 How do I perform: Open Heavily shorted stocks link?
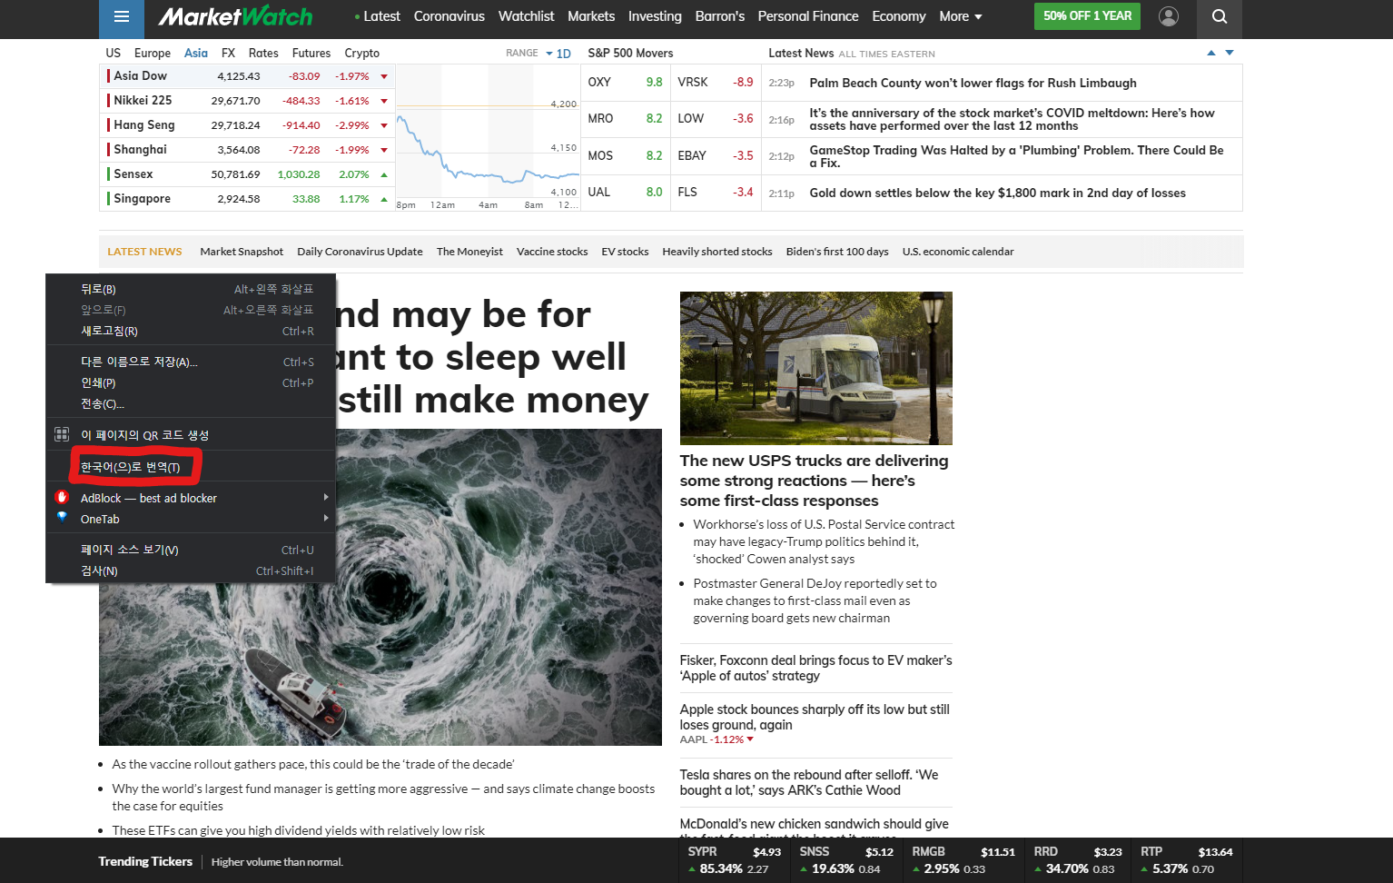coord(717,252)
